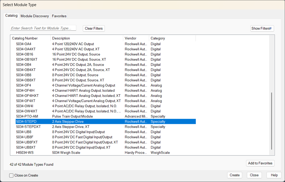
Task: Toggle the Close on Create checkbox
Action: 11,175
